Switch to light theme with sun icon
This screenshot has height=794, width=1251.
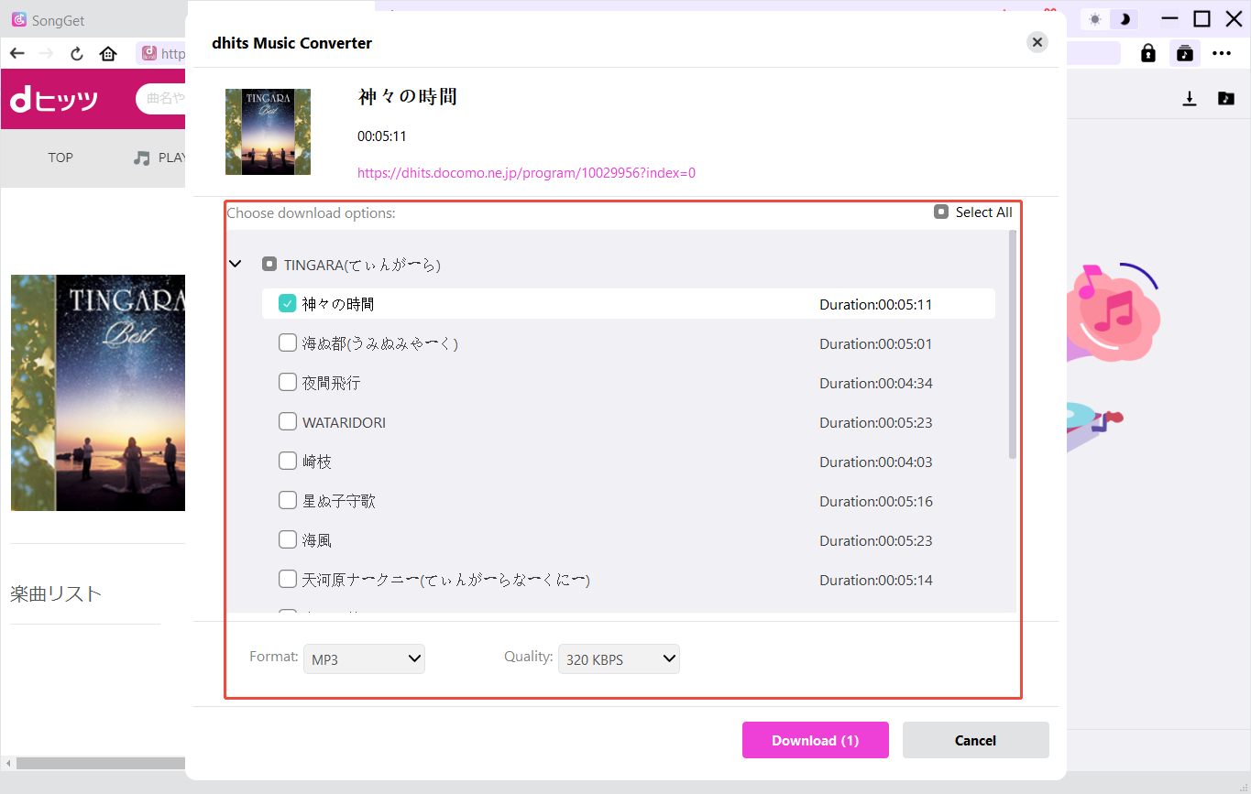[1096, 18]
